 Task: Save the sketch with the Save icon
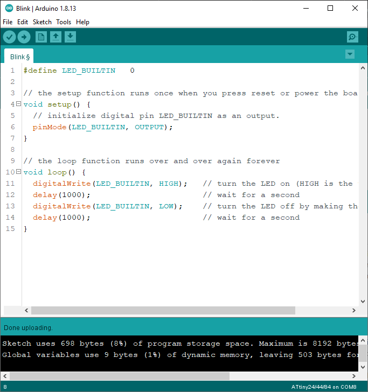click(x=70, y=37)
